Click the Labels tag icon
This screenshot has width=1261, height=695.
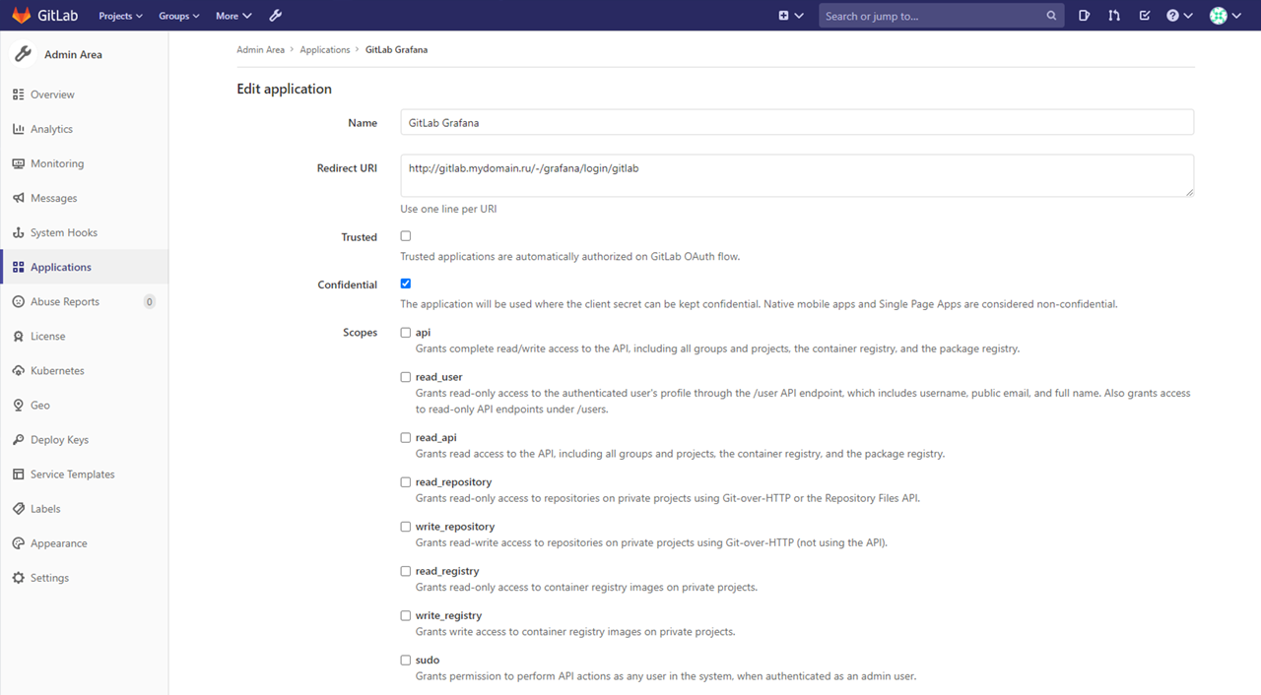[x=19, y=508]
